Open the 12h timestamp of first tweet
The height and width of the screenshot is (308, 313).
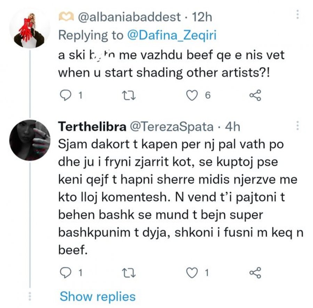[202, 17]
